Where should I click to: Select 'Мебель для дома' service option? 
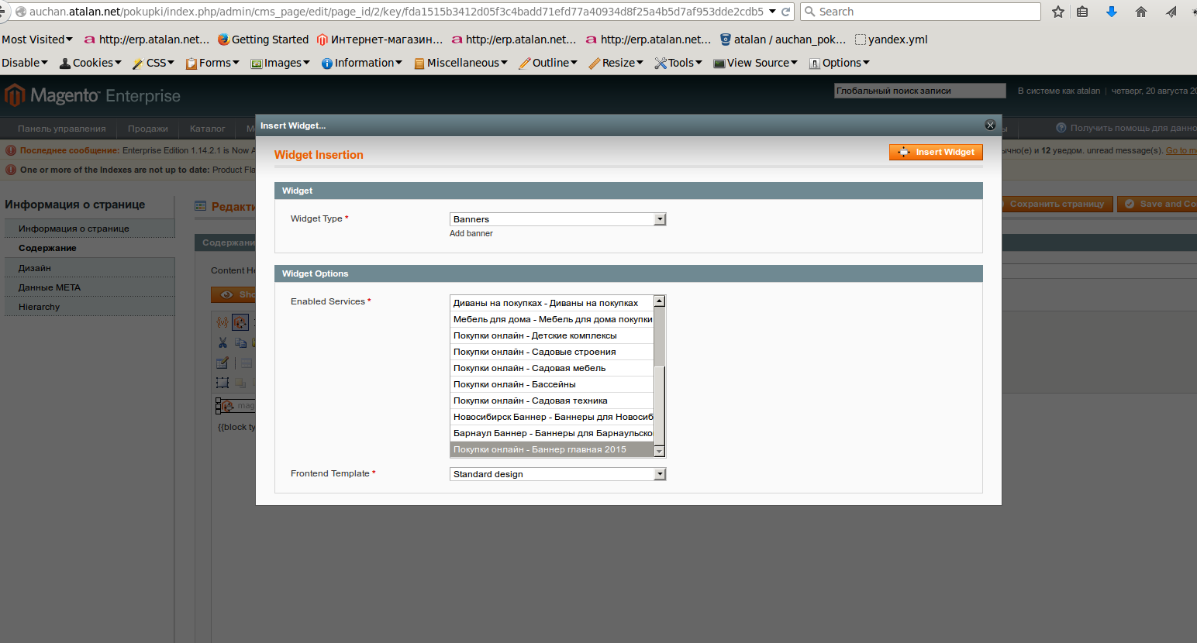point(552,319)
